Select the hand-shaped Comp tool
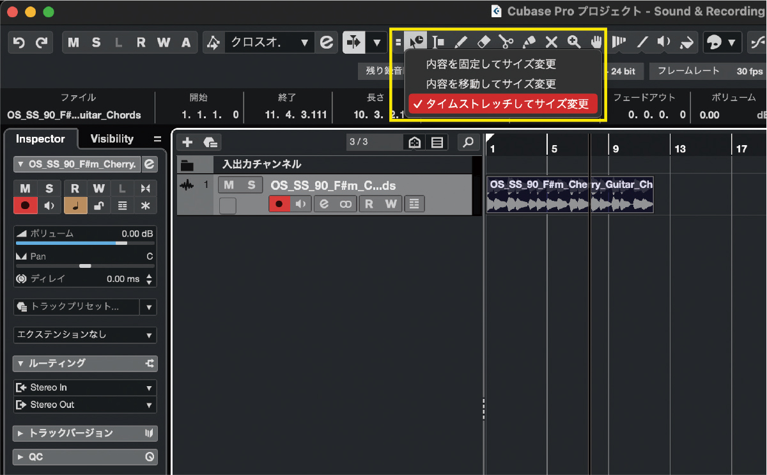Screen dimensions: 767x475 pos(596,42)
